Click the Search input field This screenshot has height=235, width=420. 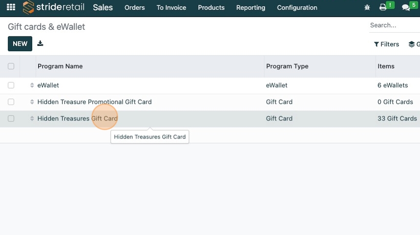point(394,25)
